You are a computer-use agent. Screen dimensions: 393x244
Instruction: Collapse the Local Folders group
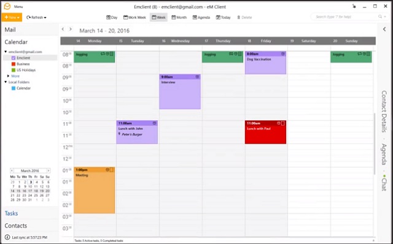click(6, 82)
